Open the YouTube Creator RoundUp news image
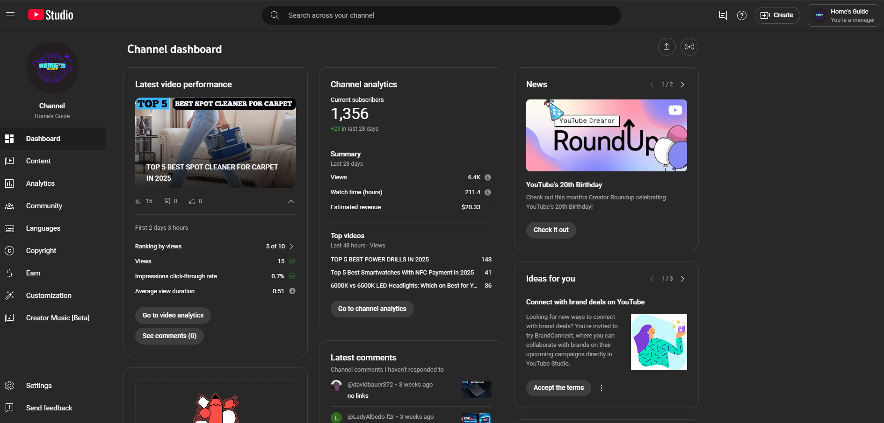 click(x=607, y=135)
